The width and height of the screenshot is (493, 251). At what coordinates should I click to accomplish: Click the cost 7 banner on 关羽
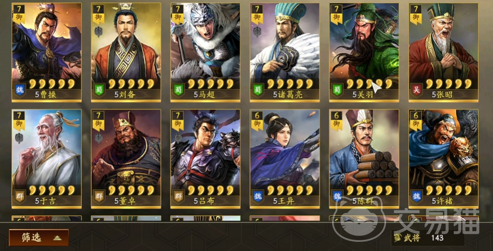click(337, 14)
